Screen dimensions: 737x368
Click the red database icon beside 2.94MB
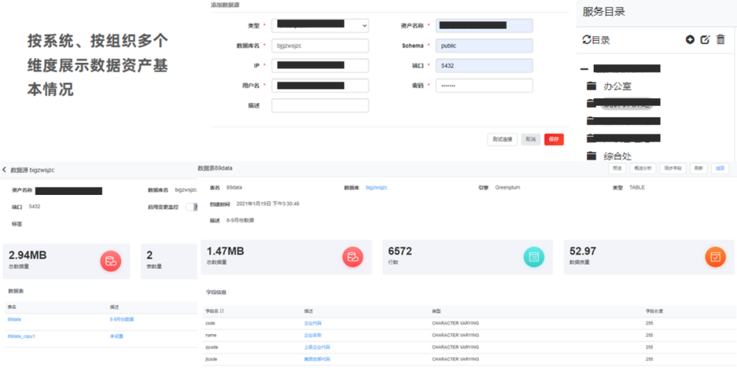coord(111,260)
